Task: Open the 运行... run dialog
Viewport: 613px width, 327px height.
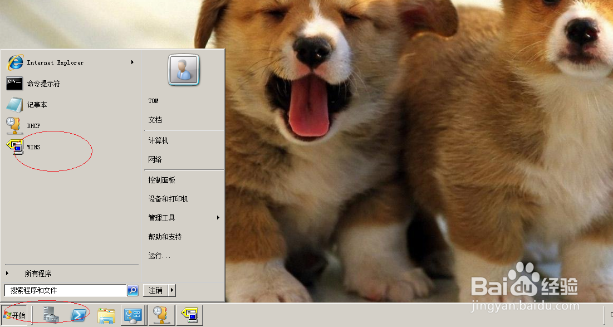Action: point(159,256)
